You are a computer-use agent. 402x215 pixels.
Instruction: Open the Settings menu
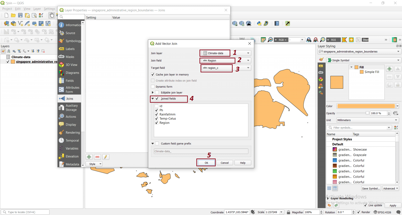49,9
